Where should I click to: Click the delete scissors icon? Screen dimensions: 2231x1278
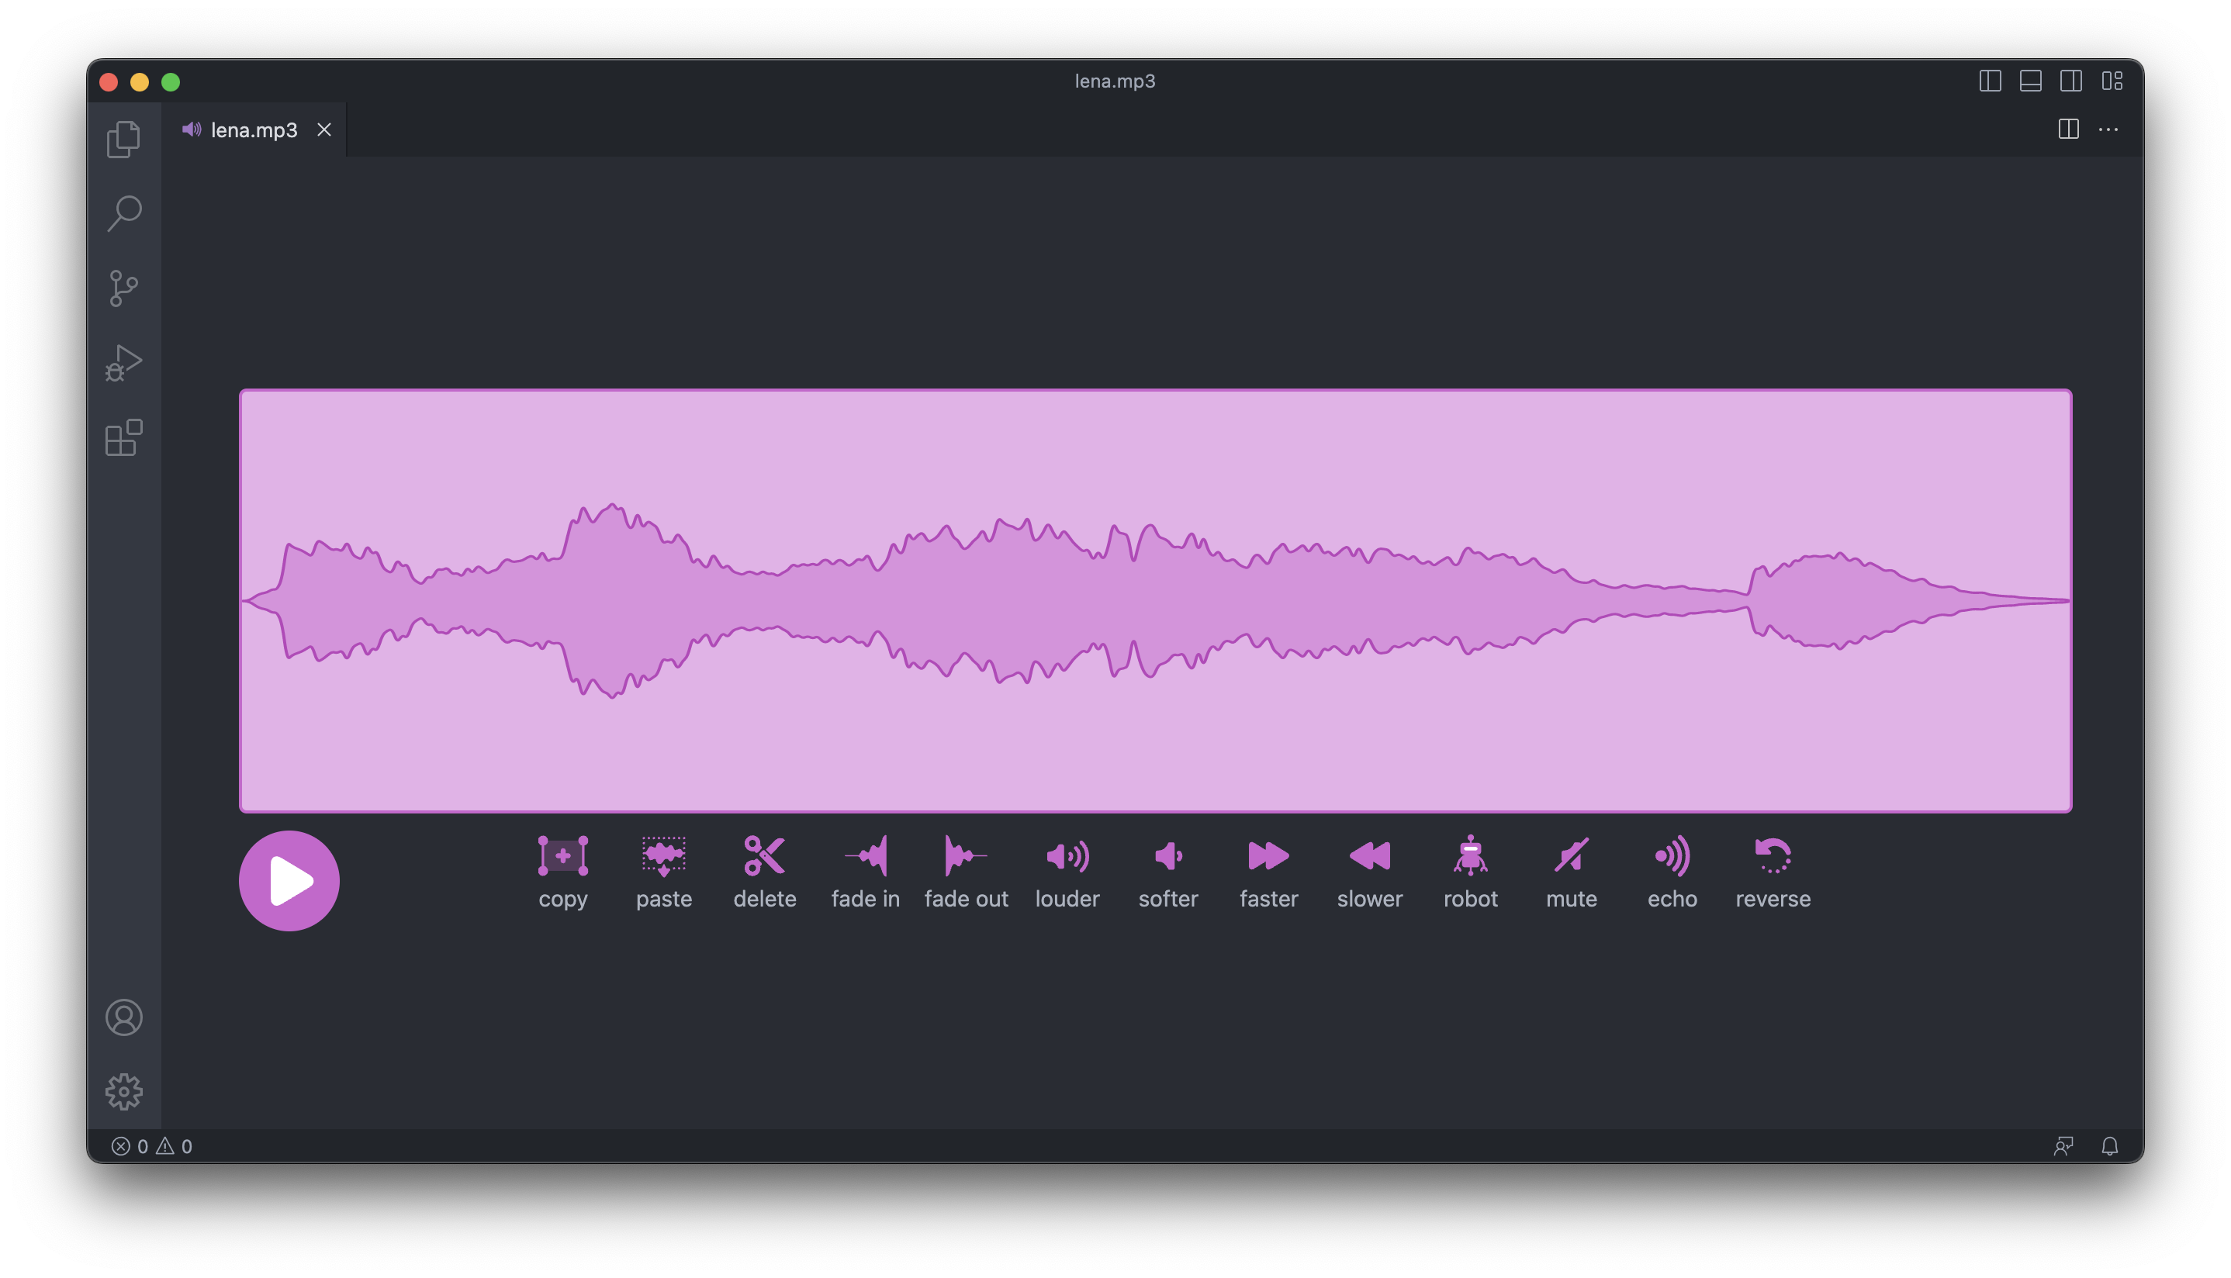(x=765, y=856)
